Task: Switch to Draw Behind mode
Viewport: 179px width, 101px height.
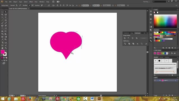Action: coord(4,61)
